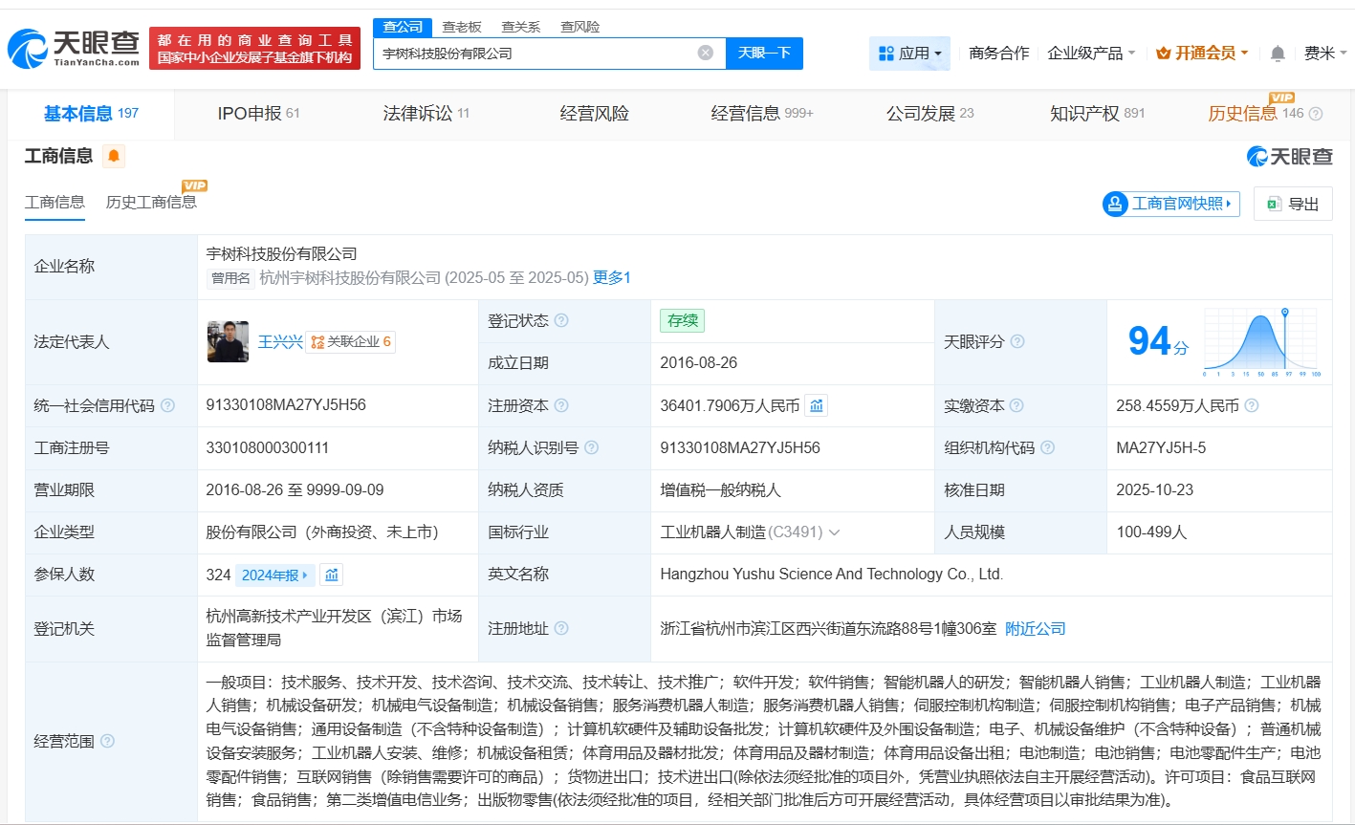Click the orange alert bell beside 工商信息
The image size is (1355, 825).
113,156
